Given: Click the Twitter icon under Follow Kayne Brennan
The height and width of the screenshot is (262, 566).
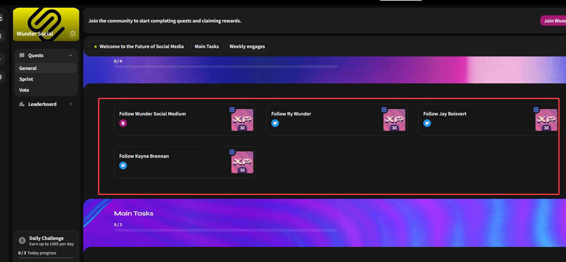Looking at the screenshot, I should pos(123,165).
